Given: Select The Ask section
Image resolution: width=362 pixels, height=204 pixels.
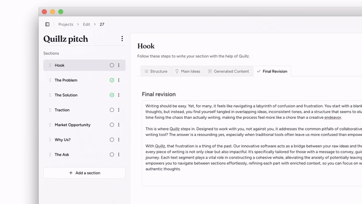Looking at the screenshot, I should tap(85, 155).
